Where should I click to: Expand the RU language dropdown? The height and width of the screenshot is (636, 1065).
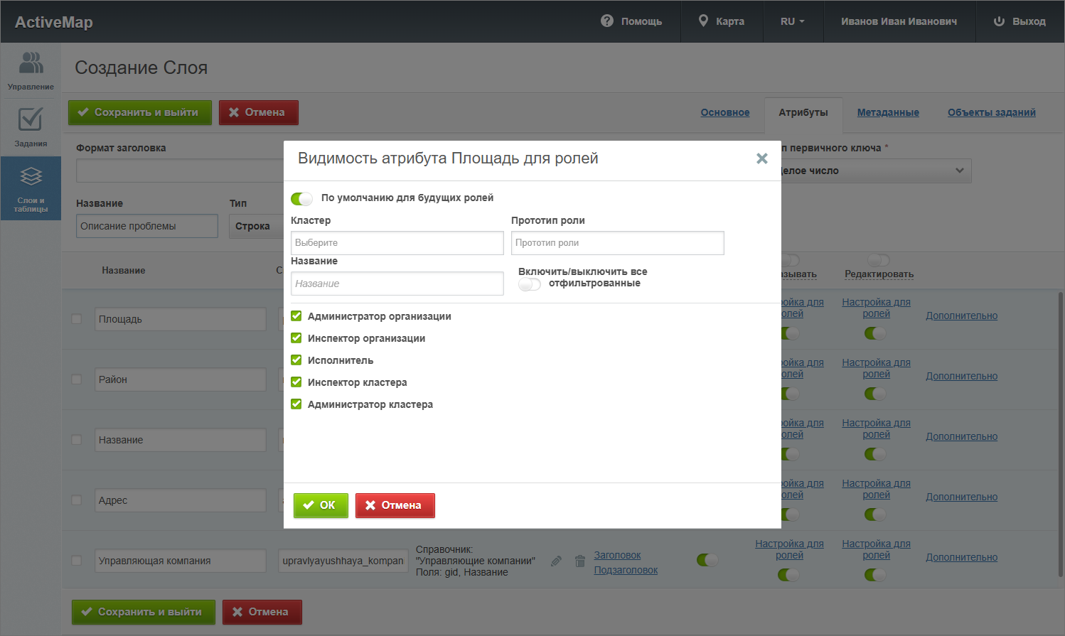coord(792,21)
